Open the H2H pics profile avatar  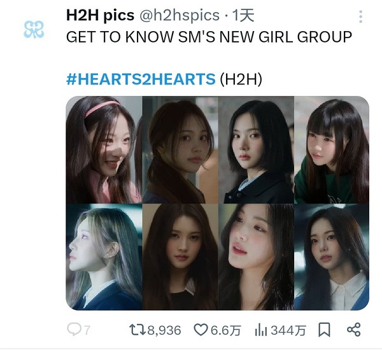(34, 30)
